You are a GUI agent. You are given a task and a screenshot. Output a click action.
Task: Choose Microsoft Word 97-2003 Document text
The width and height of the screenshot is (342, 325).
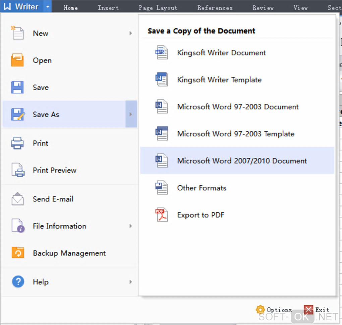point(238,106)
